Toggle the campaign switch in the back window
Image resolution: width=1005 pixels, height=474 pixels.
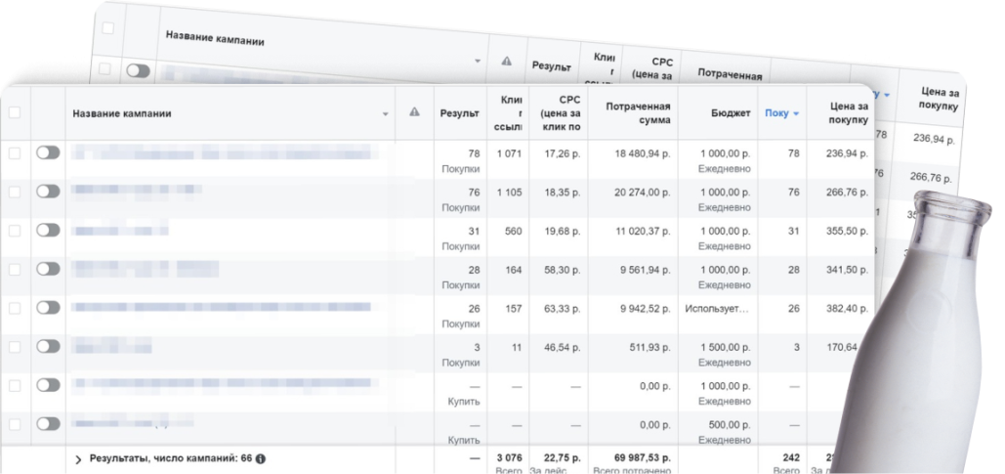[138, 70]
